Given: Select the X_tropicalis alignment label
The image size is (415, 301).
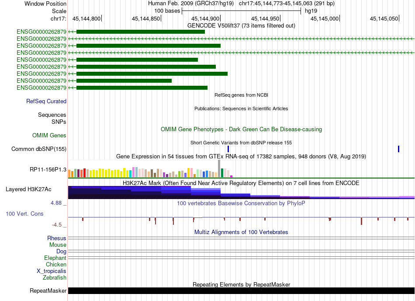Looking at the screenshot, I should click(x=52, y=271).
